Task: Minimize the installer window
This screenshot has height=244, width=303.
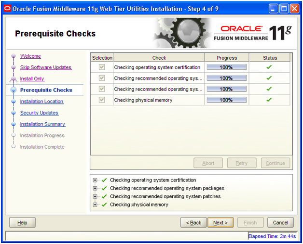Action: 273,9
